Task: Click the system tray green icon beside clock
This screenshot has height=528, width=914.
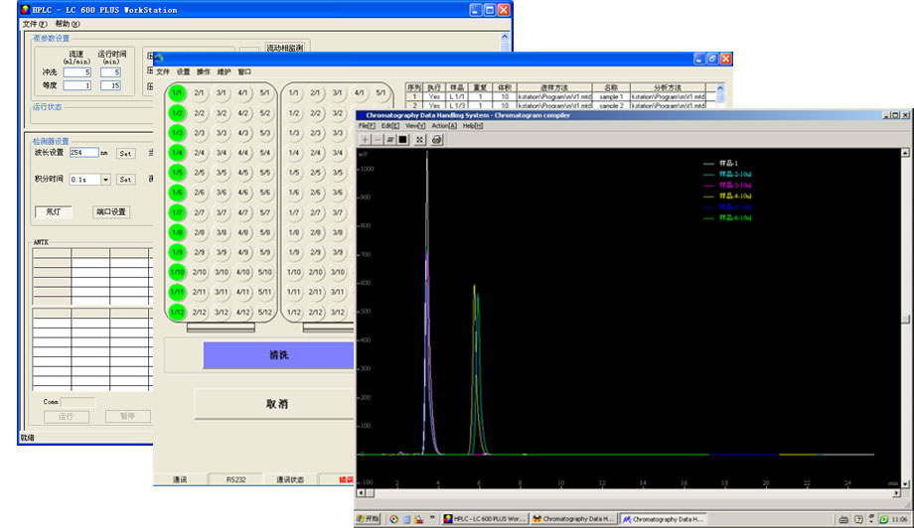Action: 884,519
